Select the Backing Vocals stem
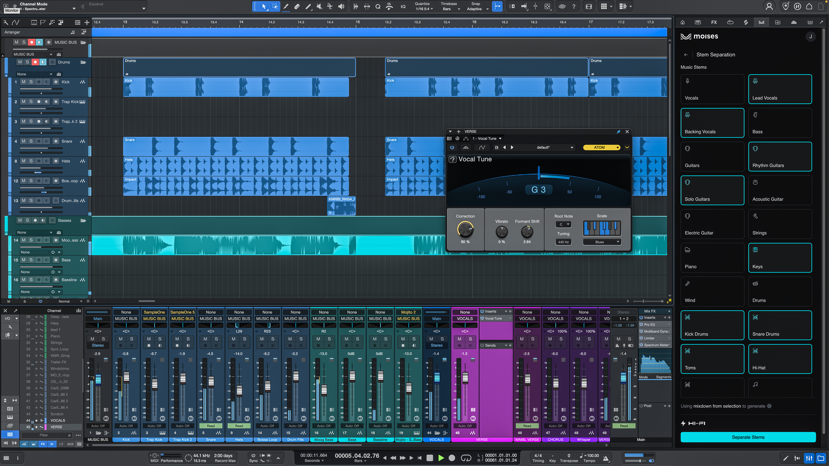 click(x=712, y=123)
